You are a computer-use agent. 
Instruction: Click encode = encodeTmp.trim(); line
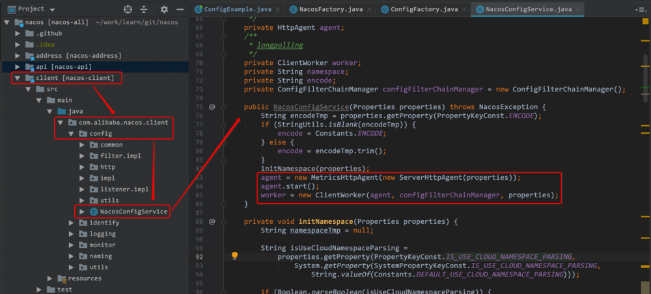tap(332, 151)
